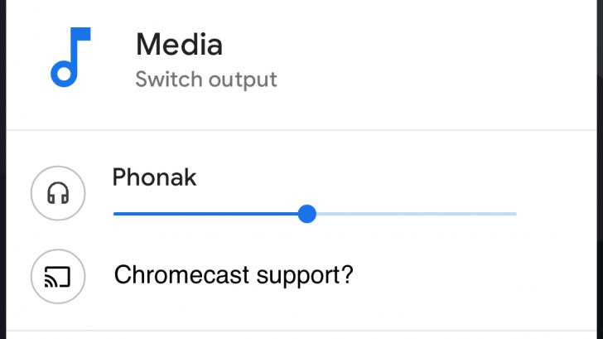Click the light unfilled part of the Phonak slider
Screen dimensions: 603x339
(414, 214)
